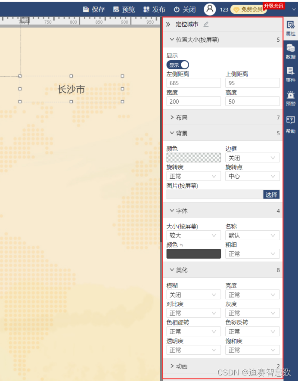298x381 pixels.
Task: Click the 保存 save icon in toolbar
Action: tap(86, 9)
